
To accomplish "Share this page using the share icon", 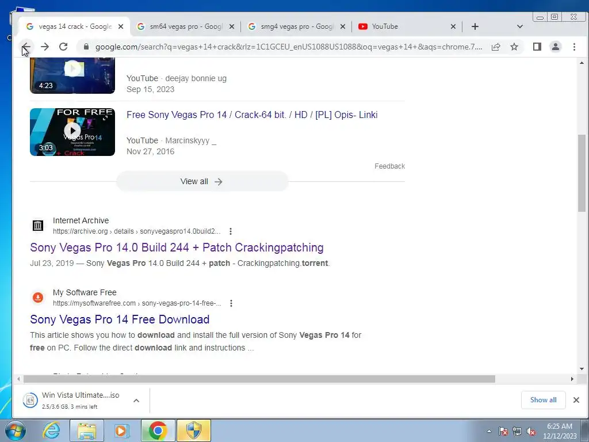I will click(x=496, y=47).
